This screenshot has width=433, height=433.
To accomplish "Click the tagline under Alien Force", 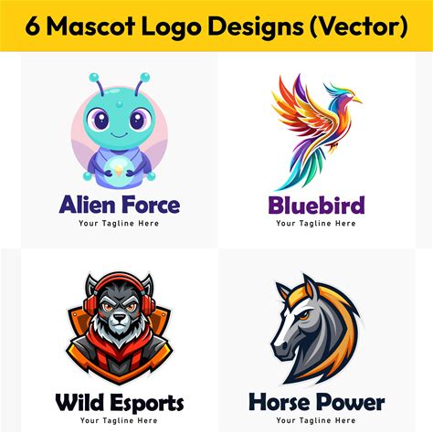I will (119, 224).
